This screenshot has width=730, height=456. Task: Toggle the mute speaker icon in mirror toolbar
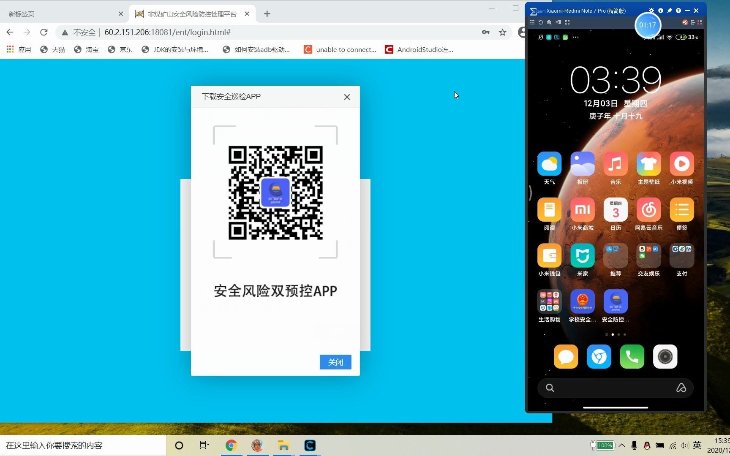click(x=685, y=22)
